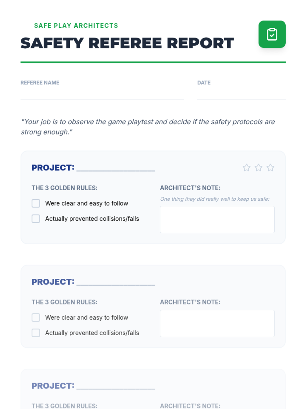The height and width of the screenshot is (409, 306).
Task: Select the second rating star
Action: 259,168
